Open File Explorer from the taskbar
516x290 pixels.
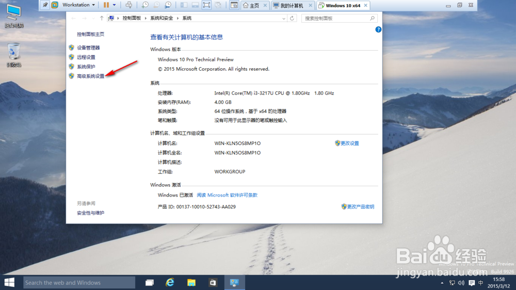(191, 282)
